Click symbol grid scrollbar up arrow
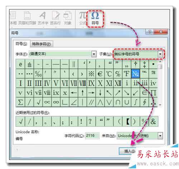This screenshot has width=179, height=169. click(160, 61)
